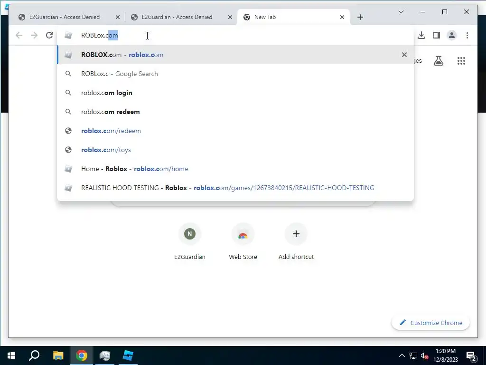Click the Chrome taskbar icon
Viewport: 486px width, 365px height.
pos(82,355)
